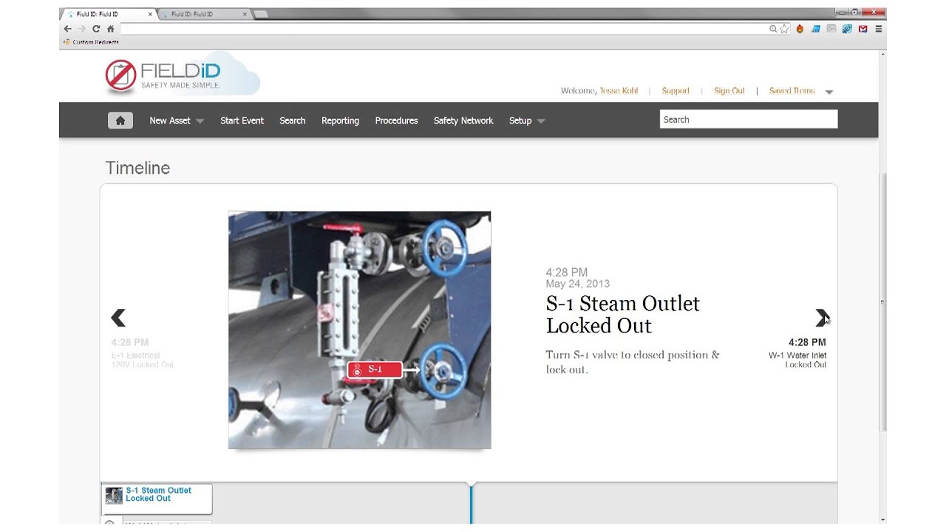Click the Timeline page heading
The width and height of the screenshot is (946, 532).
click(x=137, y=168)
